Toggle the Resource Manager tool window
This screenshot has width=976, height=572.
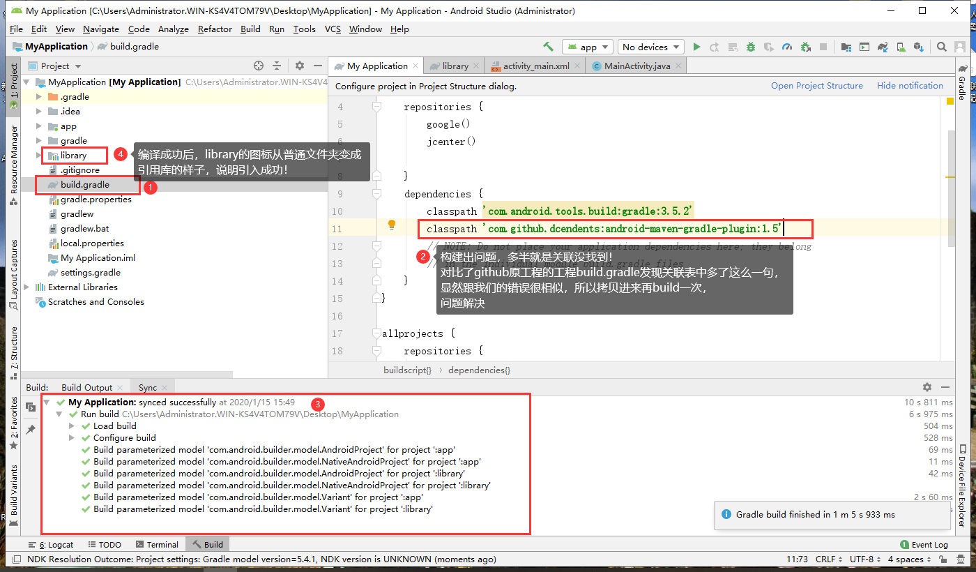tap(13, 165)
